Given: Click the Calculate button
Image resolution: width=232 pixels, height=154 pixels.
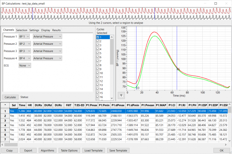Looking at the screenshot, I should point(10,97).
